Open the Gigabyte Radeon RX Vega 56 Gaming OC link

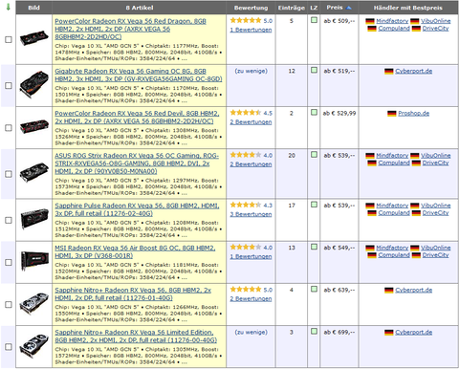point(139,76)
